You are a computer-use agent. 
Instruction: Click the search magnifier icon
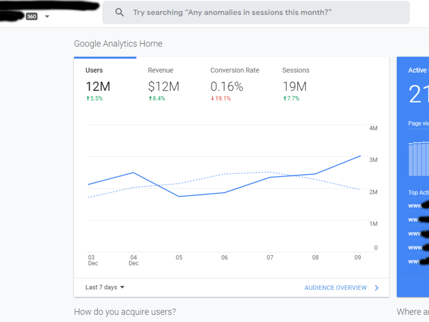click(x=119, y=12)
